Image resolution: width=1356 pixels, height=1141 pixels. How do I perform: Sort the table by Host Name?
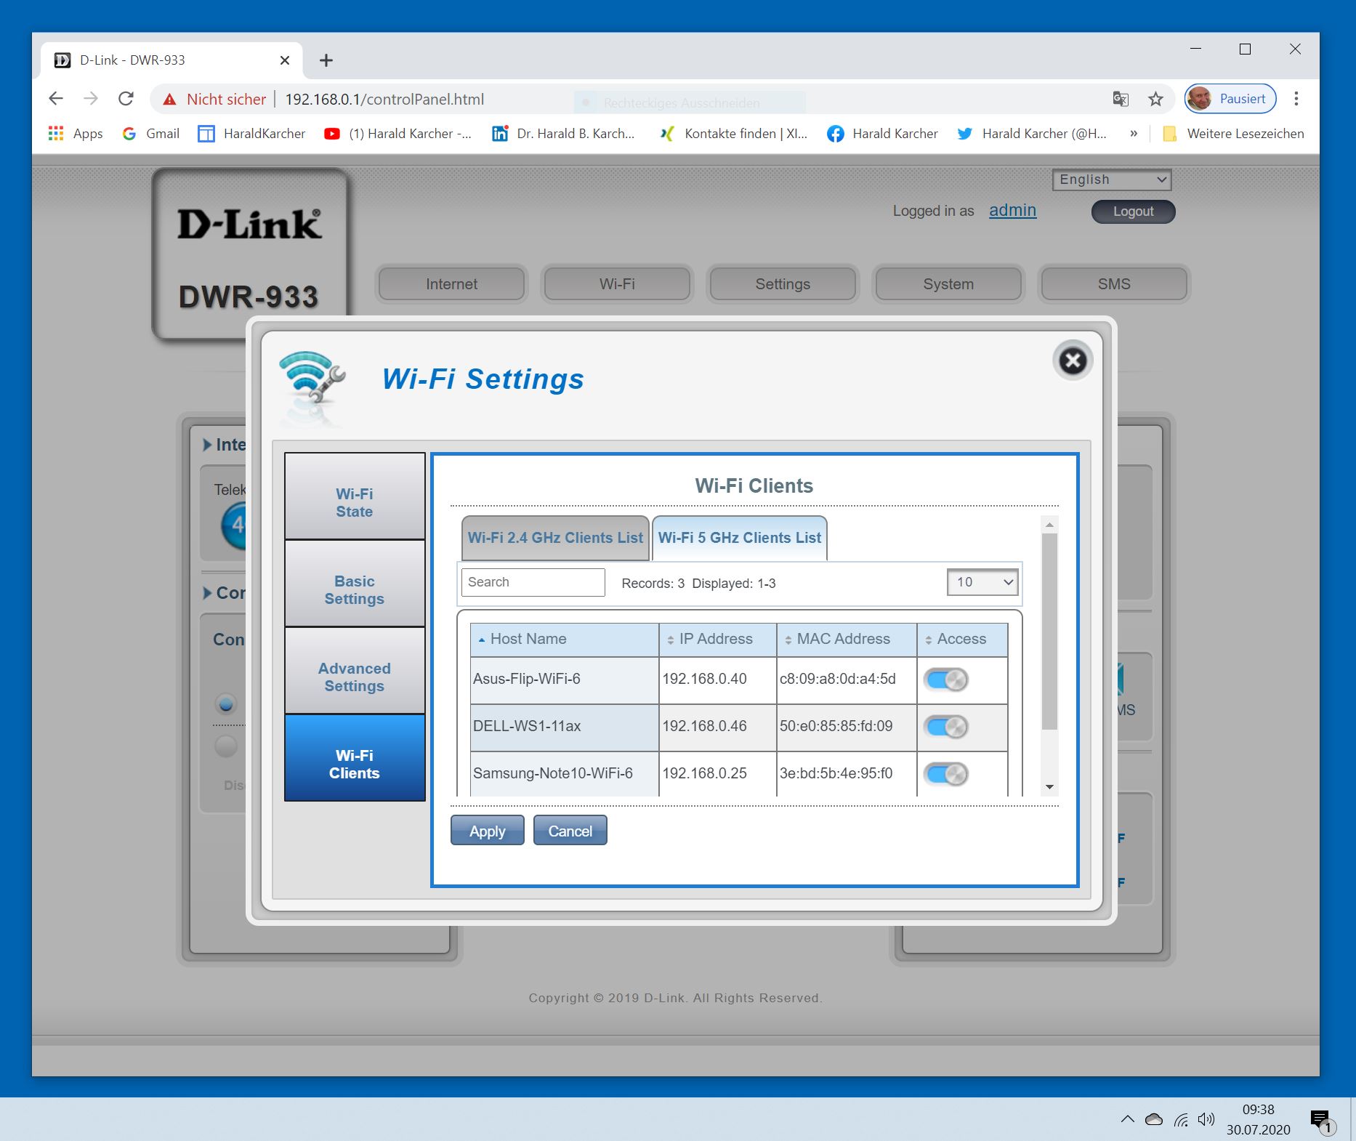click(565, 640)
